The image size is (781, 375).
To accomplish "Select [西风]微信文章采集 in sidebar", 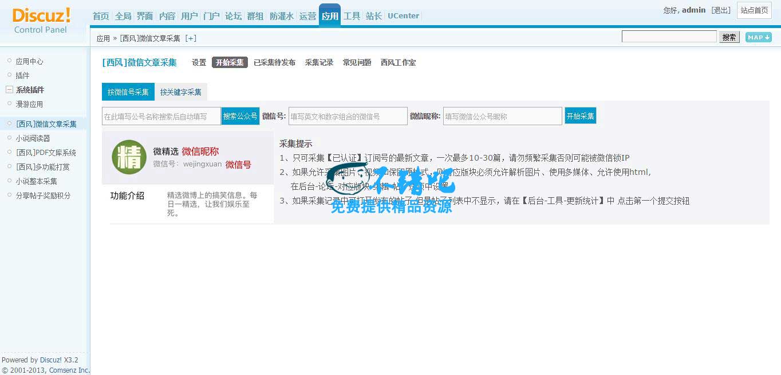I will (x=46, y=124).
